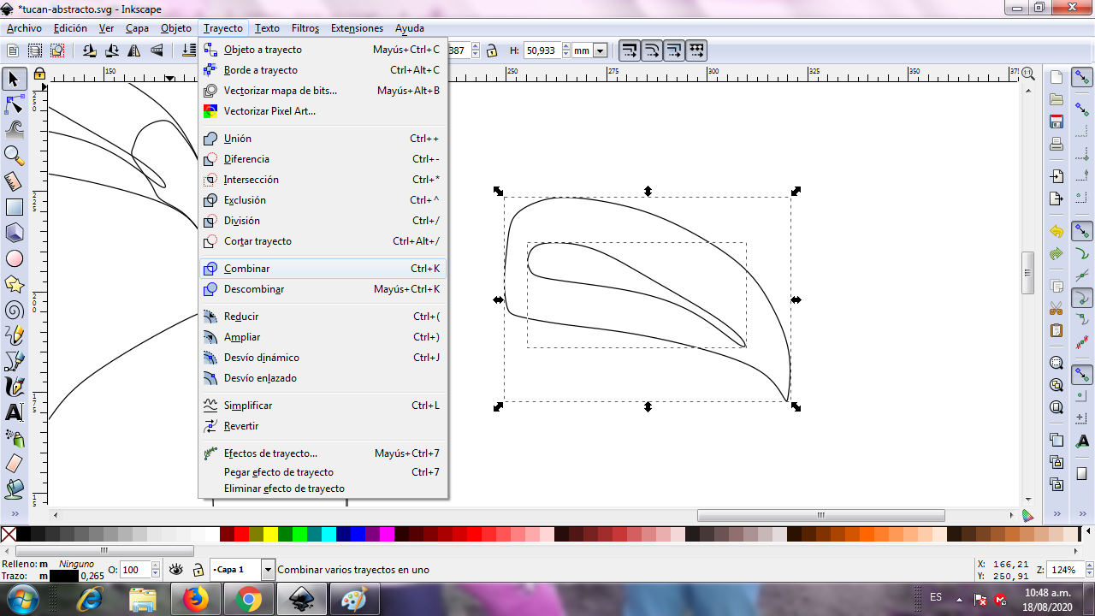Image resolution: width=1095 pixels, height=616 pixels.
Task: Select the Ellipse tool
Action: [14, 258]
